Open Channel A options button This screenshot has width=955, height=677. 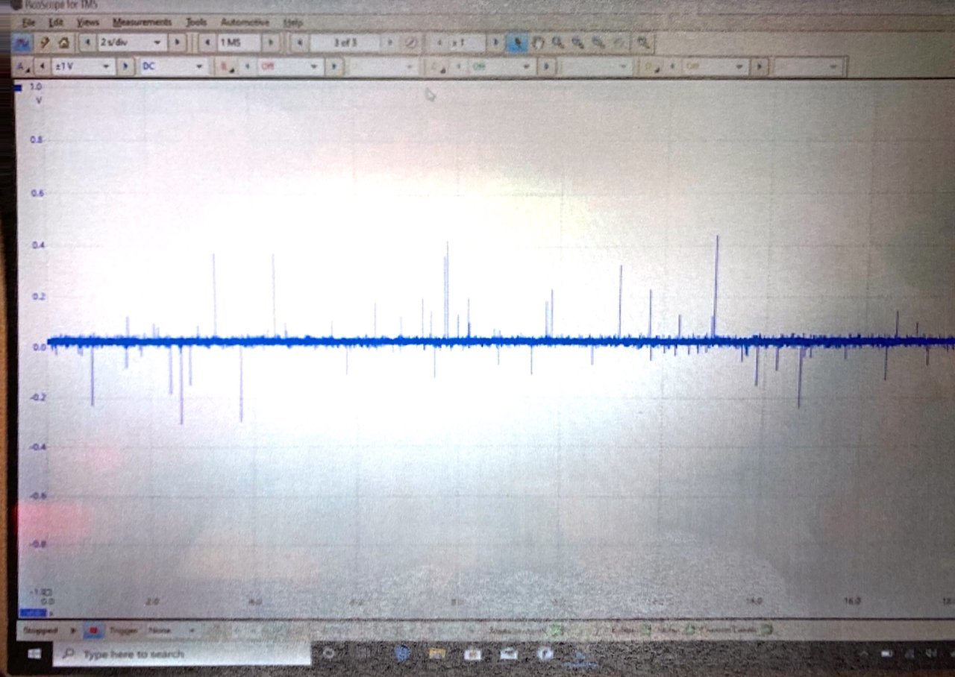(x=23, y=66)
